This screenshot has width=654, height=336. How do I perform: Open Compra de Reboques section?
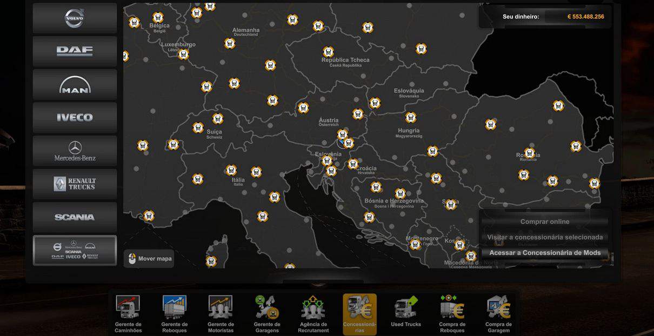[452, 314]
